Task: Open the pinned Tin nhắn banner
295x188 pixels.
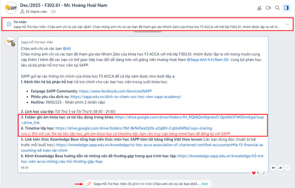Action: click(147, 24)
